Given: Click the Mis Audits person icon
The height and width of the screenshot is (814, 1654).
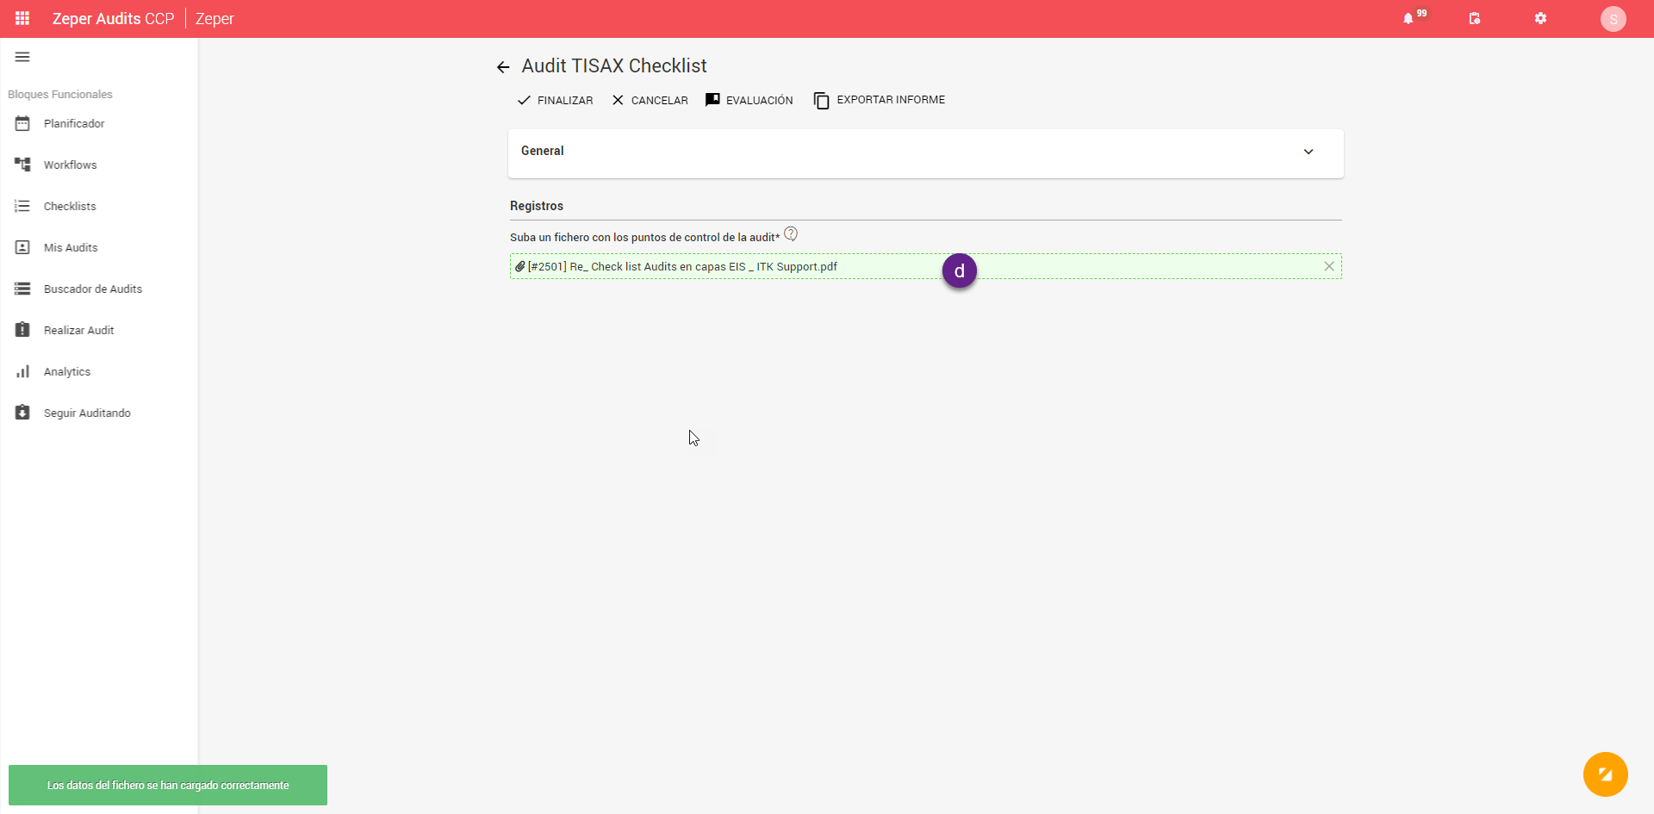Looking at the screenshot, I should [22, 247].
